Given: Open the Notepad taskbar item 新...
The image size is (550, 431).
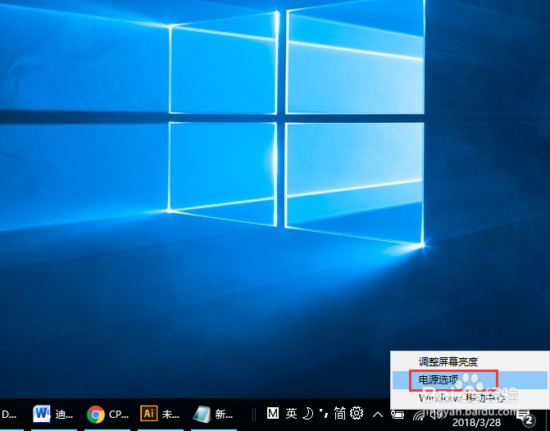Looking at the screenshot, I should (214, 415).
